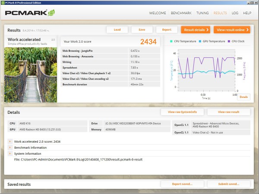This screenshot has height=194, width=259.
Task: Click the PCMark 8 logo
Action: coord(30,13)
